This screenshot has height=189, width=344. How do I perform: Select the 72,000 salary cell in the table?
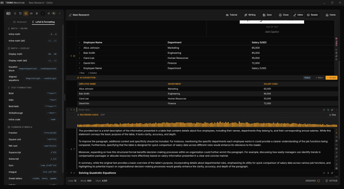click(x=256, y=63)
